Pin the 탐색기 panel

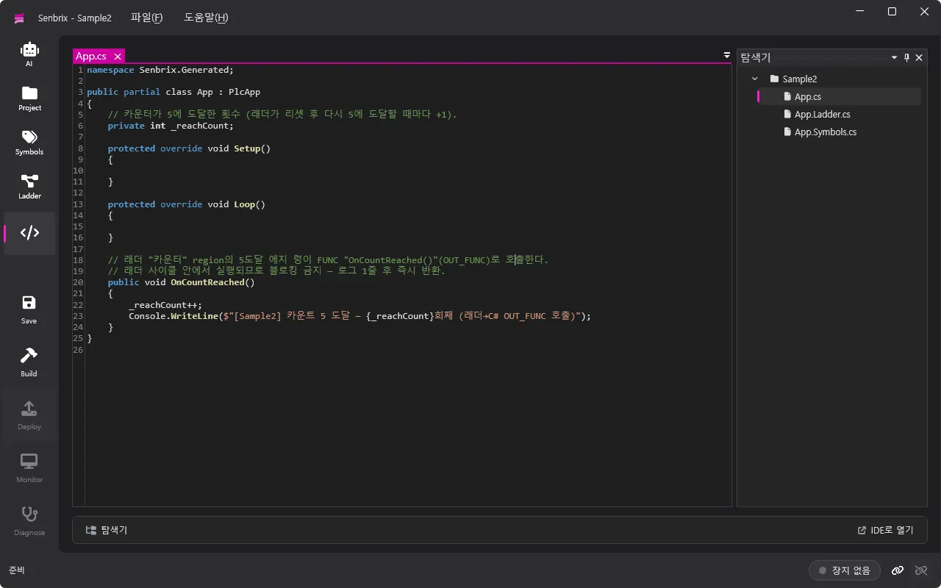[x=906, y=57]
